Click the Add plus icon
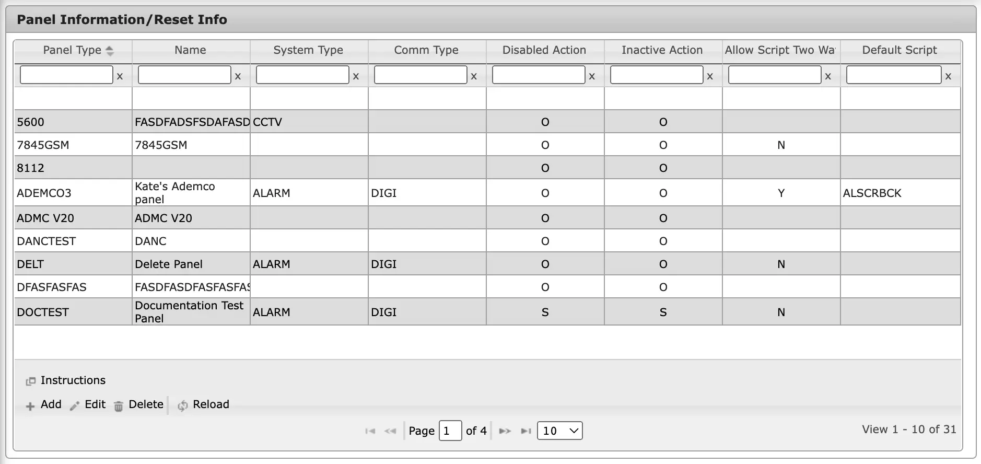Screen dimensions: 981x464 [30, 406]
